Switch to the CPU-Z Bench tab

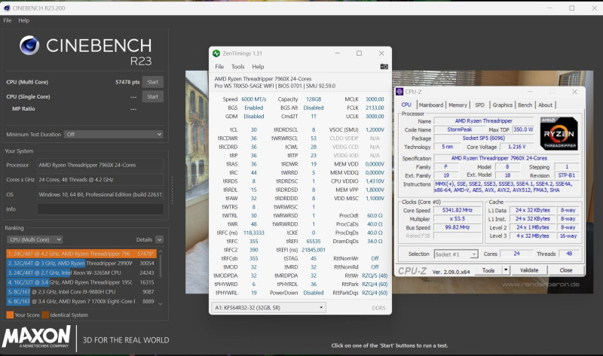525,105
